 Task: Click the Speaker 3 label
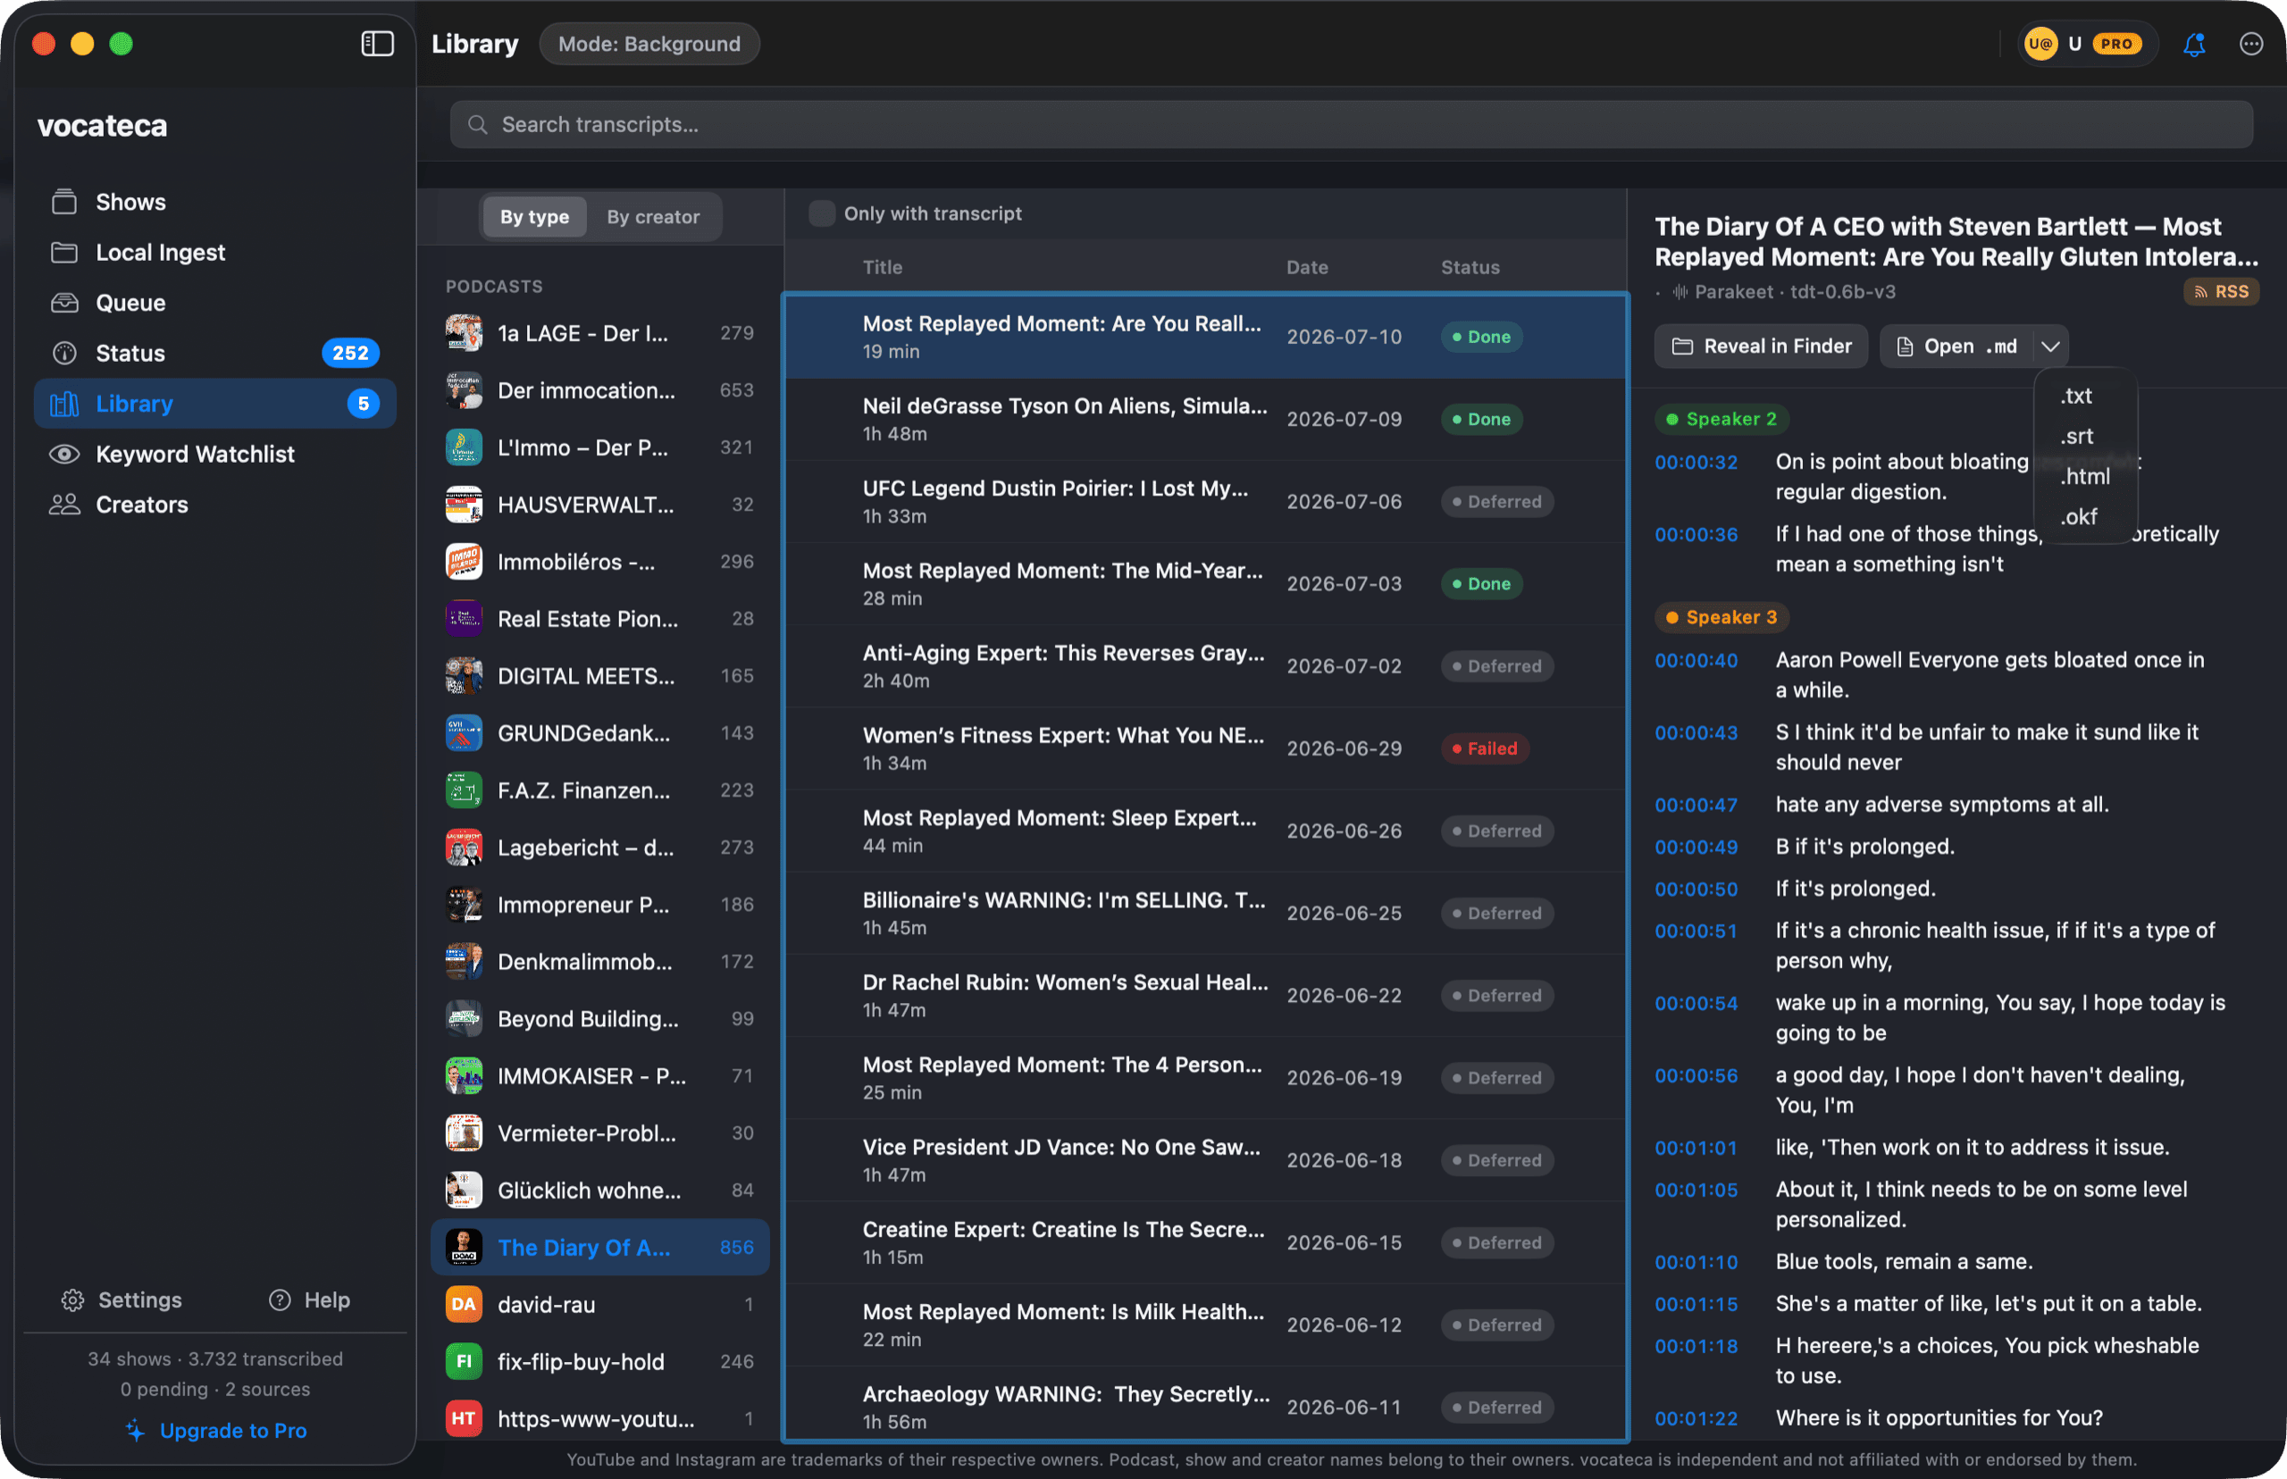click(x=1722, y=617)
